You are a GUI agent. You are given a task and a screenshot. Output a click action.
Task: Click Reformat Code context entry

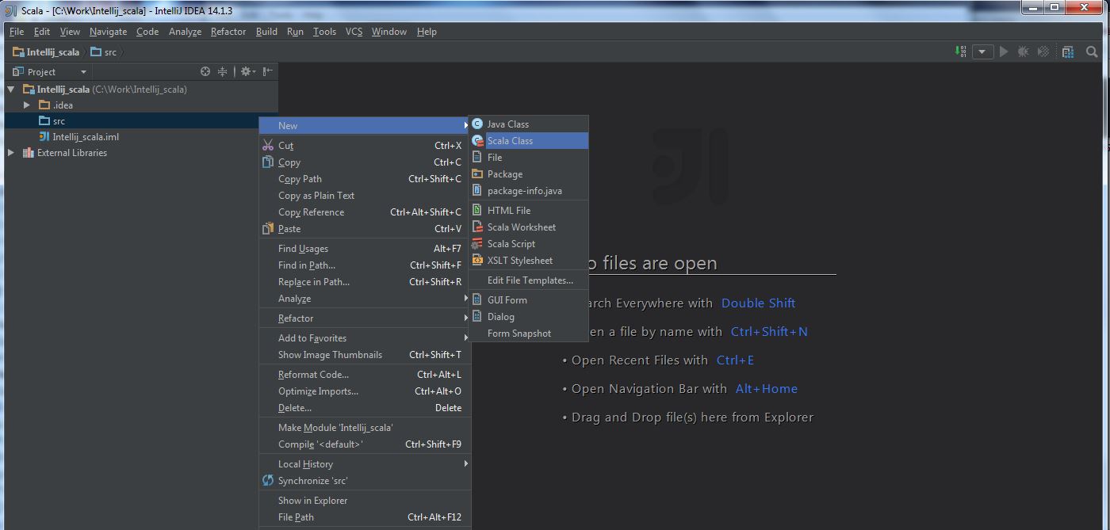click(x=365, y=375)
